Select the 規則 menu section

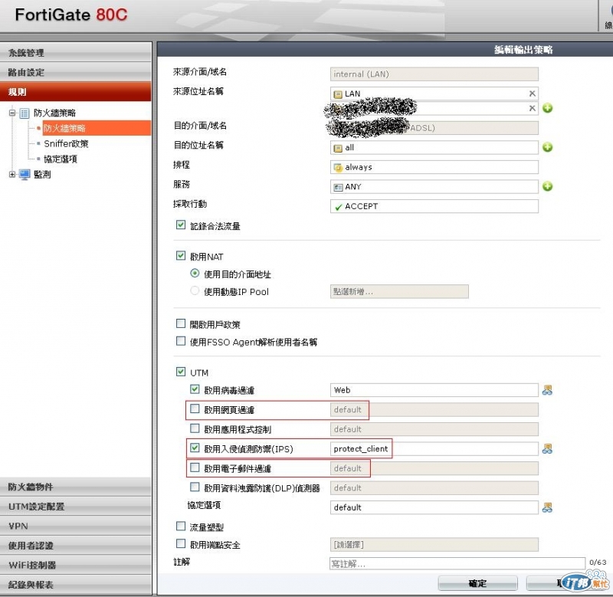[x=76, y=92]
